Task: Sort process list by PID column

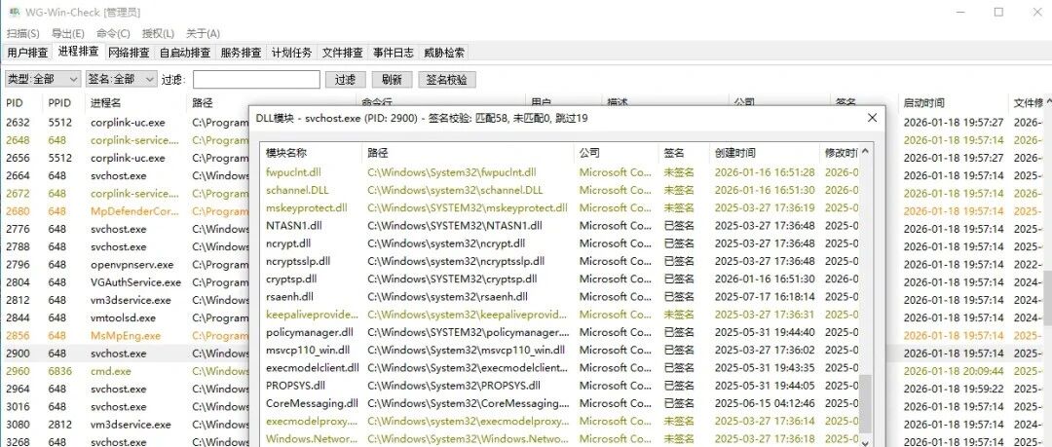Action: 23,102
